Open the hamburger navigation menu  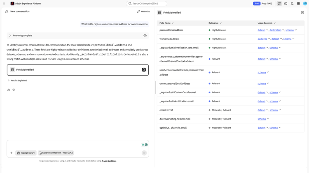pos(4,4)
